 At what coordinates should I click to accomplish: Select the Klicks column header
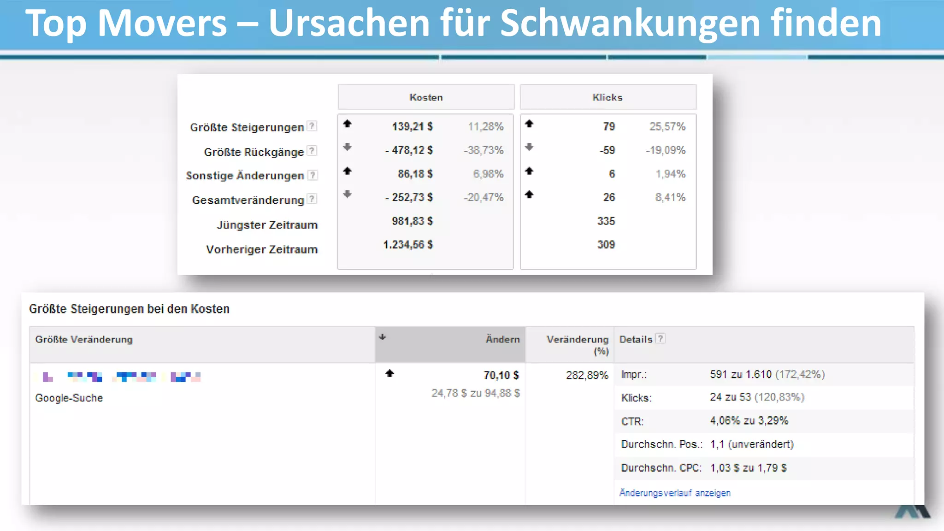click(608, 97)
